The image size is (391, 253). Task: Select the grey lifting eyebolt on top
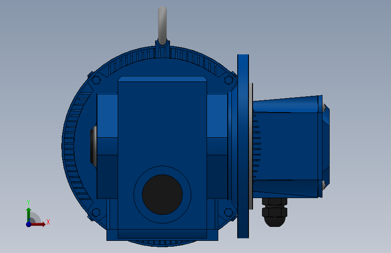[162, 25]
